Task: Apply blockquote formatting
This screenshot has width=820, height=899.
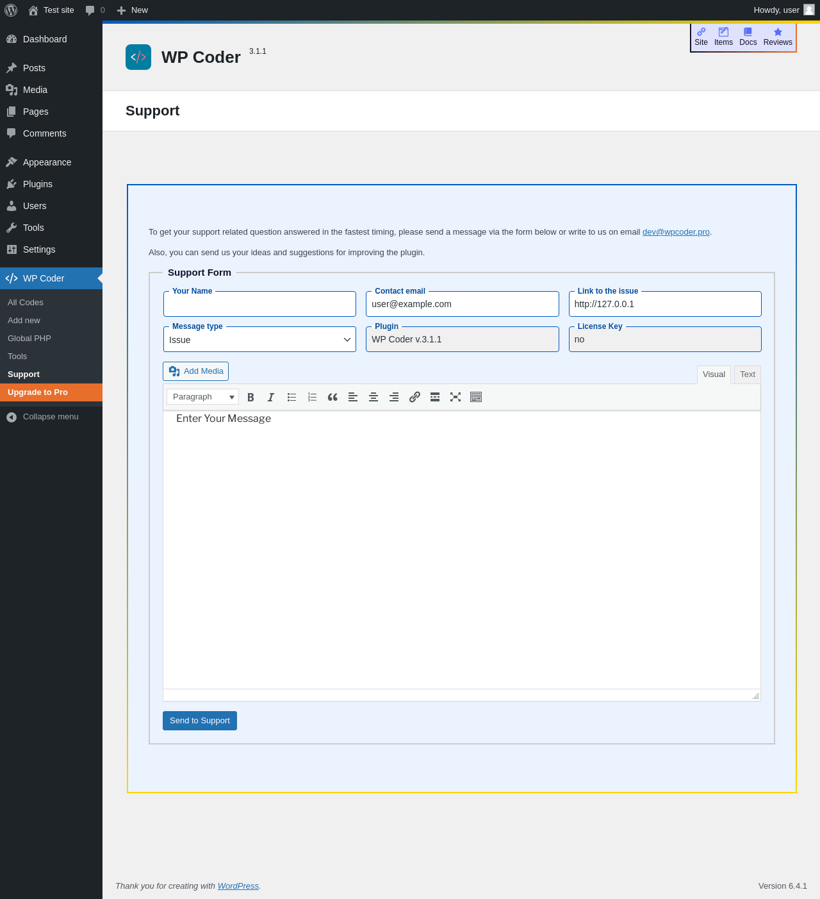Action: coord(332,397)
